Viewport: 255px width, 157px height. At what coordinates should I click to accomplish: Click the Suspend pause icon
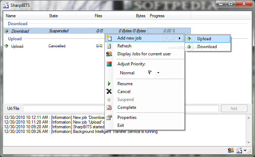[109, 100]
